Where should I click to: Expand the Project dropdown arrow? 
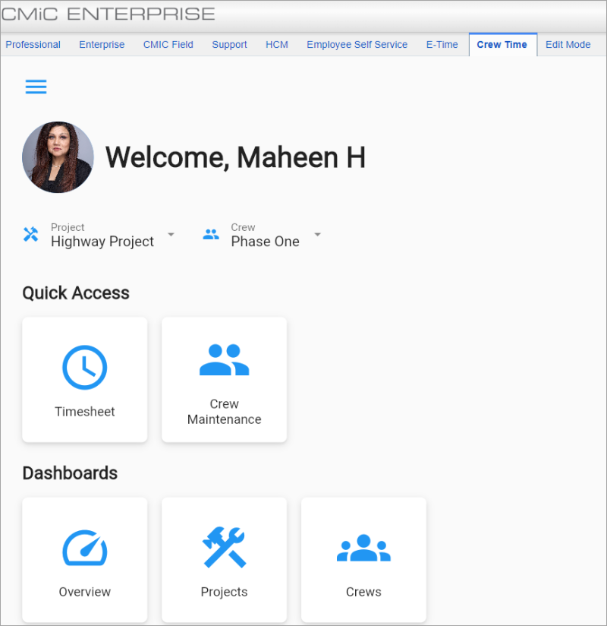[x=171, y=234]
